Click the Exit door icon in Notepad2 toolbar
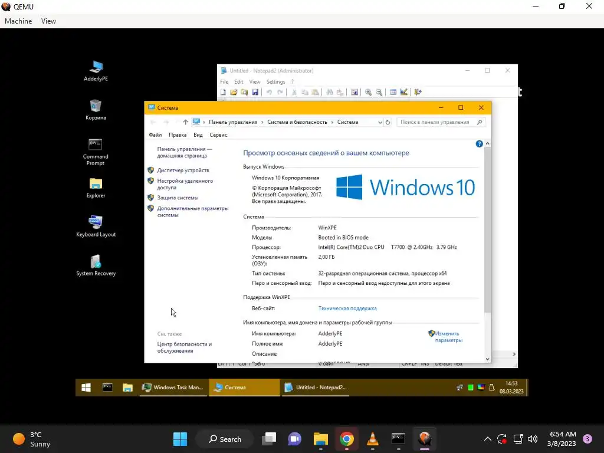 coord(418,92)
